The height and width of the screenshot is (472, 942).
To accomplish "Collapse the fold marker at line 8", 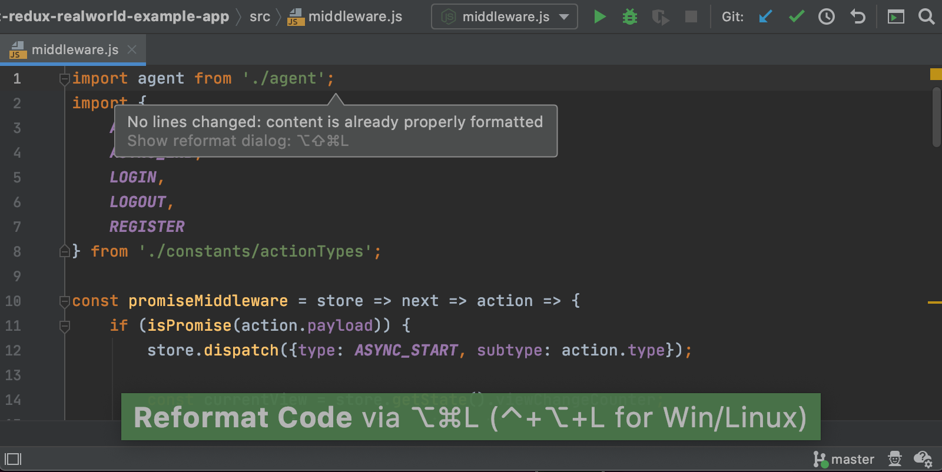I will [x=65, y=252].
